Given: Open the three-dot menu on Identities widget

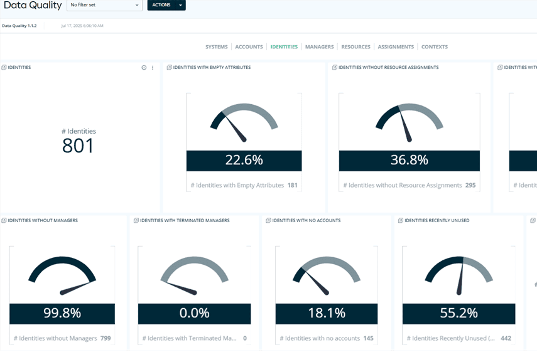Looking at the screenshot, I should click(153, 68).
